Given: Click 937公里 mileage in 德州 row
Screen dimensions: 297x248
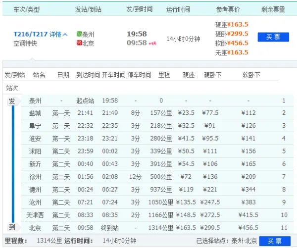Looking at the screenshot, I should click(x=161, y=190).
